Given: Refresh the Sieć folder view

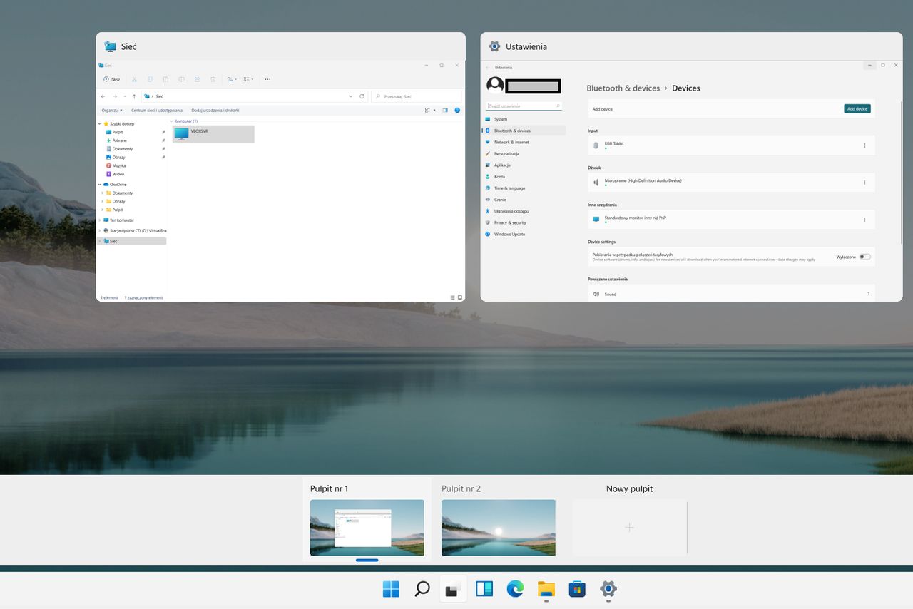Looking at the screenshot, I should (x=362, y=96).
